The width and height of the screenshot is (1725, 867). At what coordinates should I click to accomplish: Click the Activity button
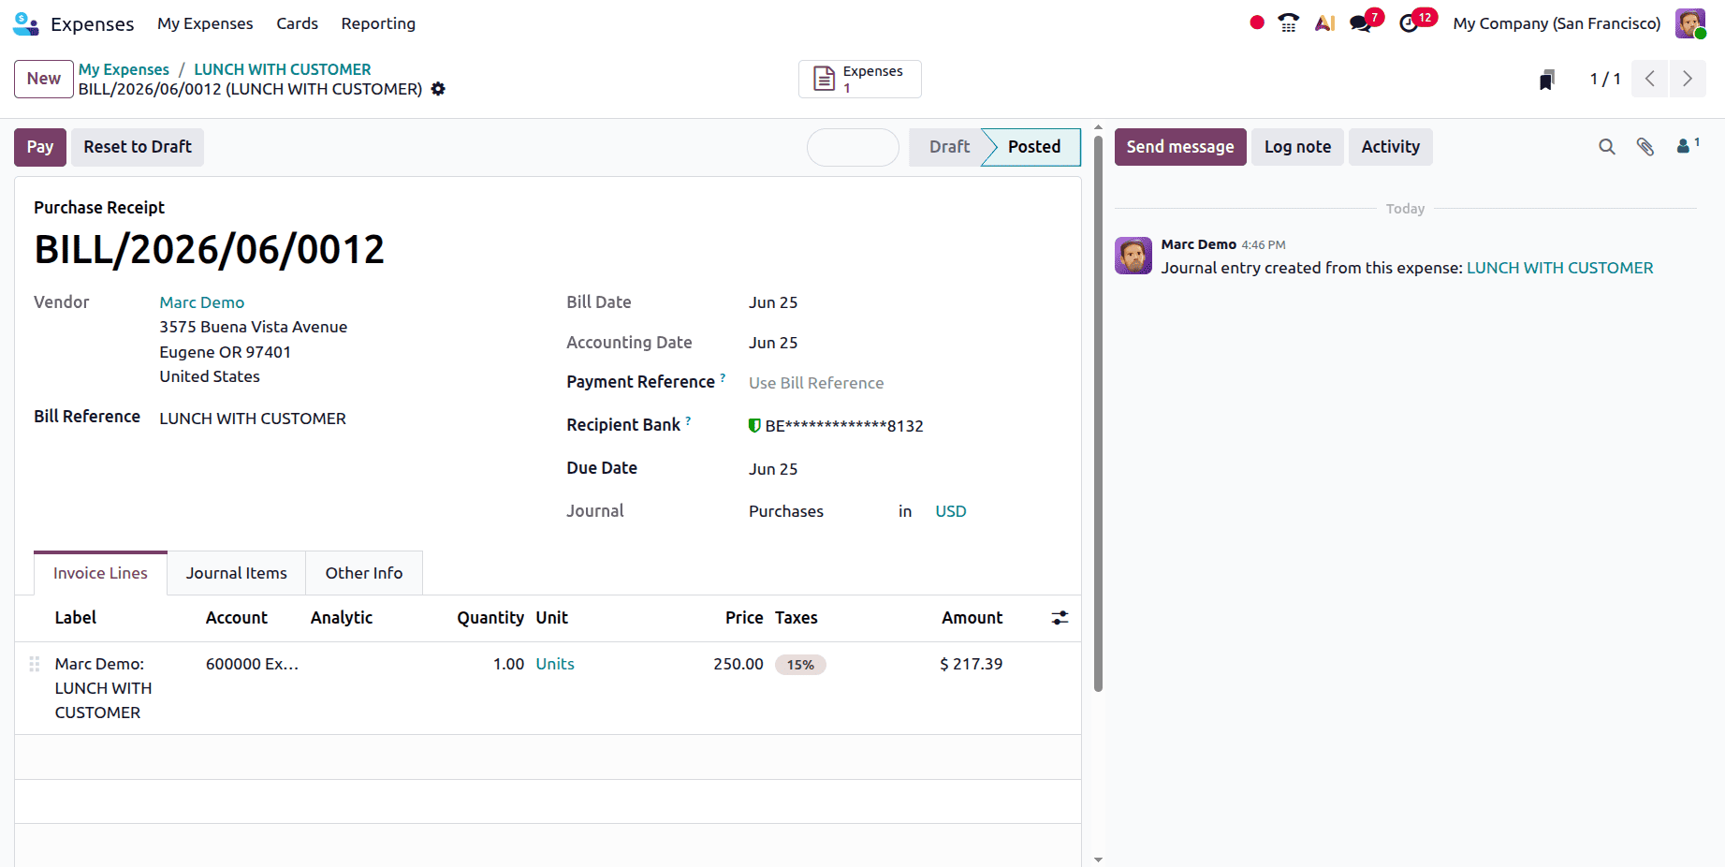click(x=1390, y=147)
